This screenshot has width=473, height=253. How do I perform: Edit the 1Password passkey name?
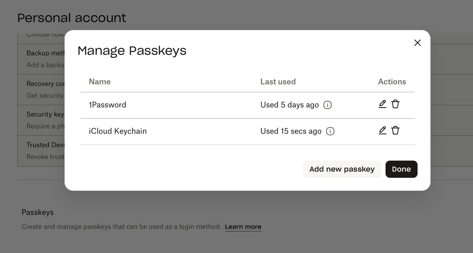[382, 104]
